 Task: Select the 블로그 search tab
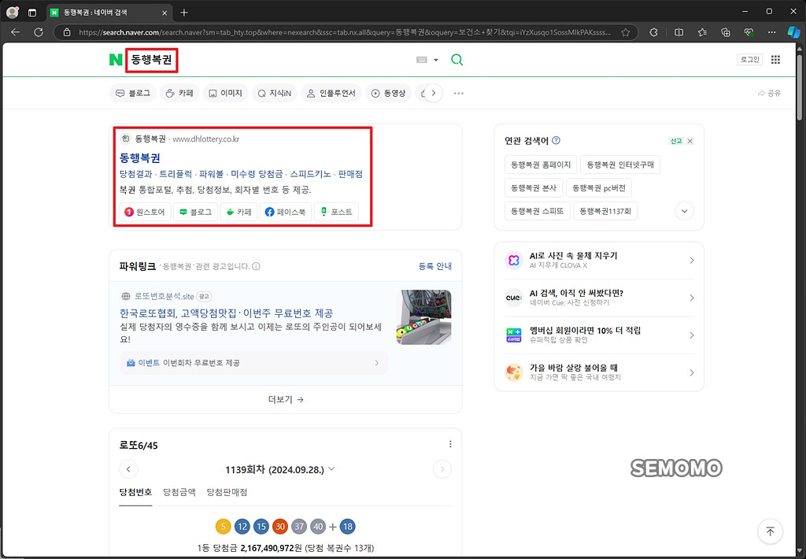(x=133, y=93)
